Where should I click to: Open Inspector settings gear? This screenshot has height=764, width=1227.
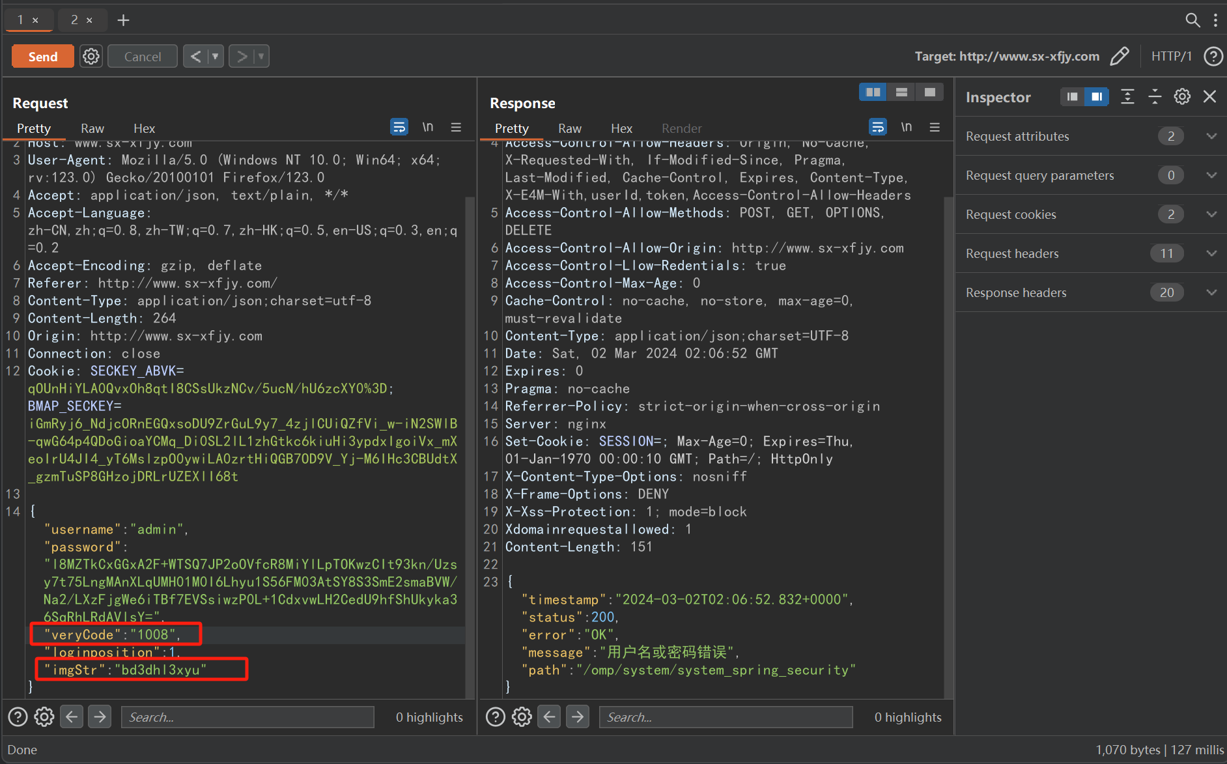[x=1182, y=97]
